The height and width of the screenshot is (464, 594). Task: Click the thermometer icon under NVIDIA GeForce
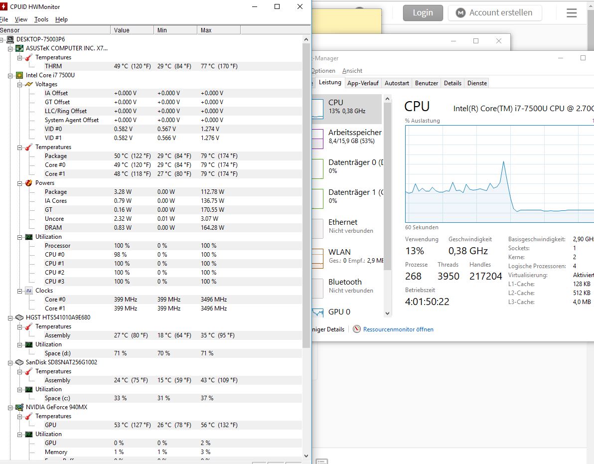(x=29, y=416)
